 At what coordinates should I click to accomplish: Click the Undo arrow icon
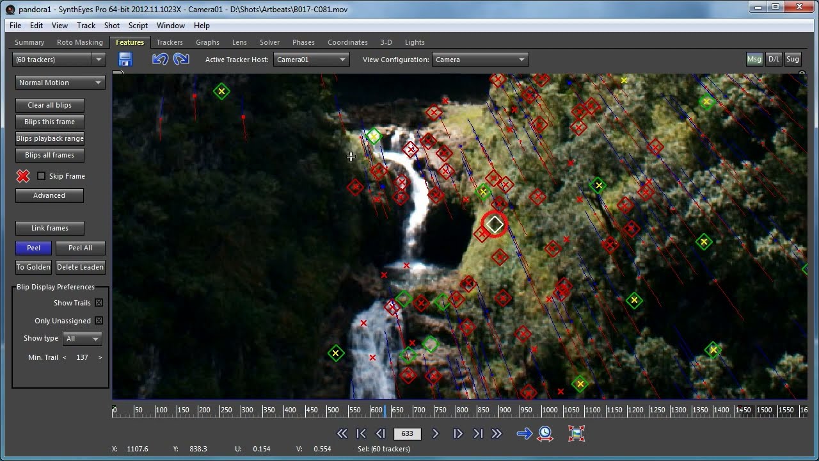(160, 60)
